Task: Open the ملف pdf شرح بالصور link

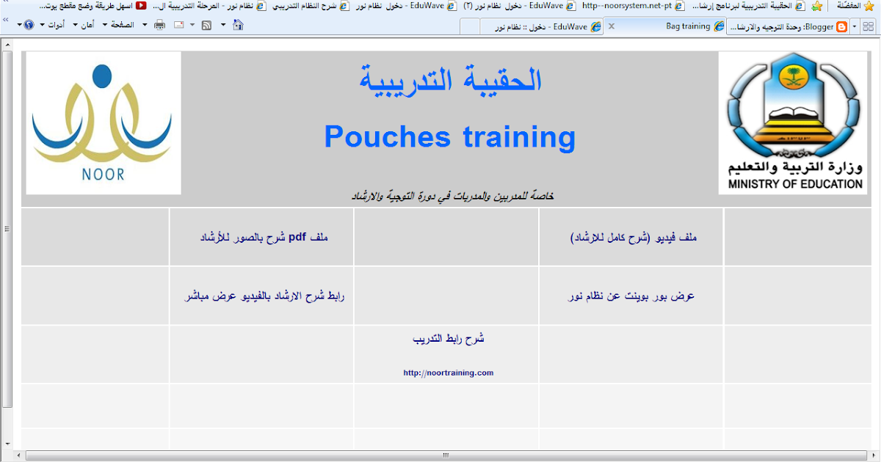Action: 264,238
